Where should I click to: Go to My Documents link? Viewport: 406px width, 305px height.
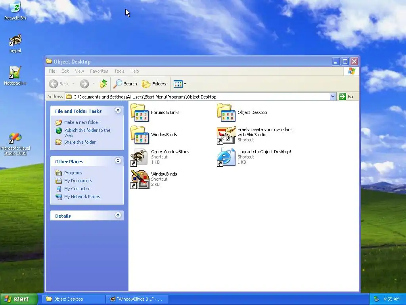pyautogui.click(x=78, y=181)
